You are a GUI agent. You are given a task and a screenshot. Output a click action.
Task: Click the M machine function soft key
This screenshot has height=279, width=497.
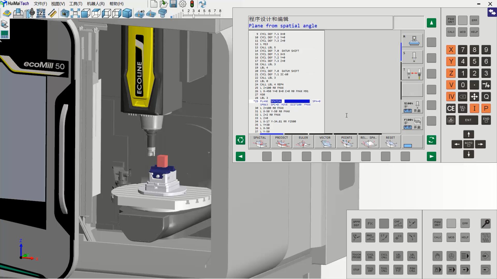412,40
